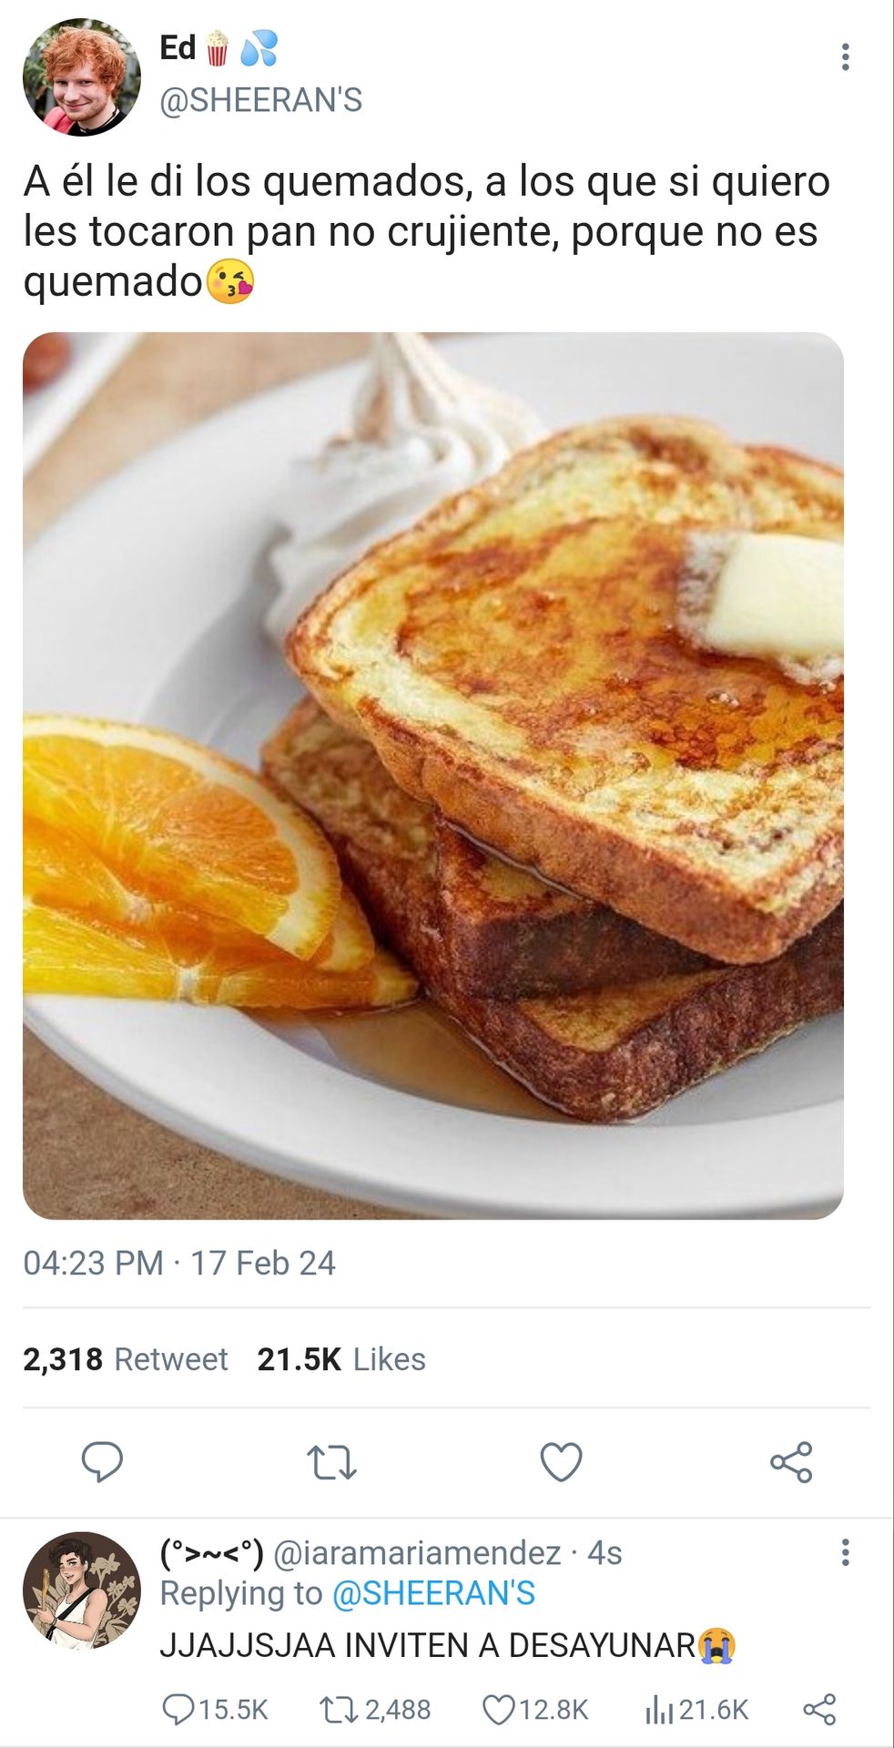Open the avatar of the (°>~<°) replier
The height and width of the screenshot is (1748, 894).
click(82, 1590)
